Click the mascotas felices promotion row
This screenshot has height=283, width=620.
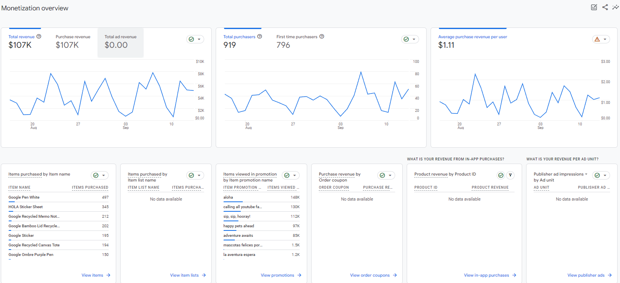(x=261, y=245)
